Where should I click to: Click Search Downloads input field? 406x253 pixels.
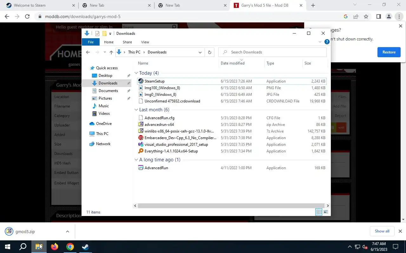[272, 52]
